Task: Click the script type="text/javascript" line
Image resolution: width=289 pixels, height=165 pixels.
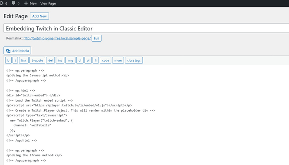Action: (x=37, y=115)
